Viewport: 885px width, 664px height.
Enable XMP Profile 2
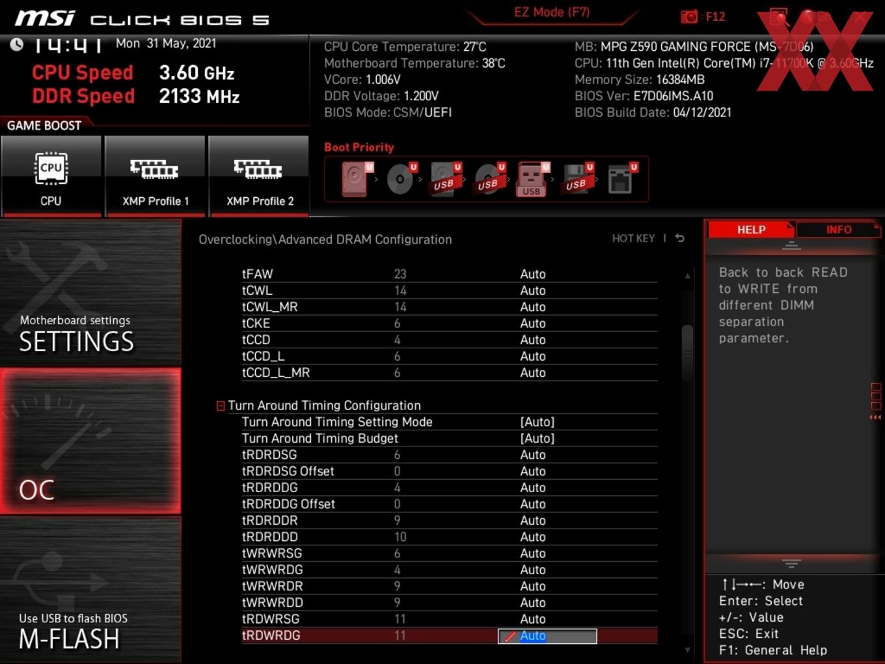click(x=259, y=175)
